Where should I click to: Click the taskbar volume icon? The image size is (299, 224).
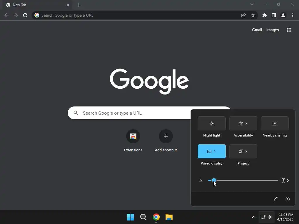(x=270, y=217)
